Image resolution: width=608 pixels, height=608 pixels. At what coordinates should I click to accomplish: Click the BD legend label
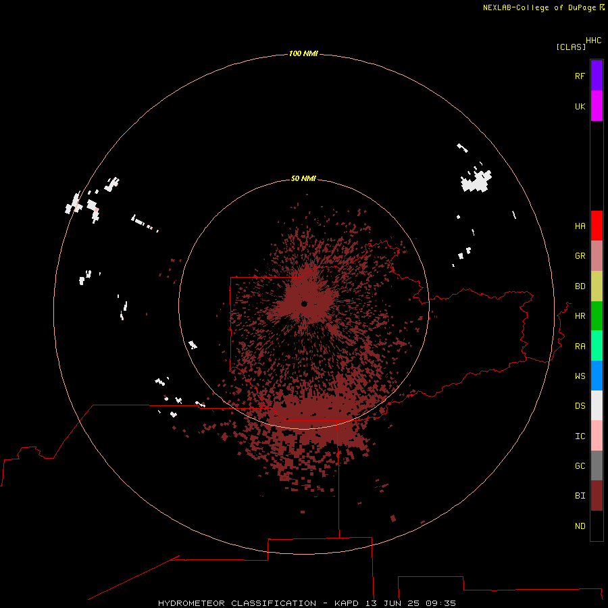[x=580, y=286]
